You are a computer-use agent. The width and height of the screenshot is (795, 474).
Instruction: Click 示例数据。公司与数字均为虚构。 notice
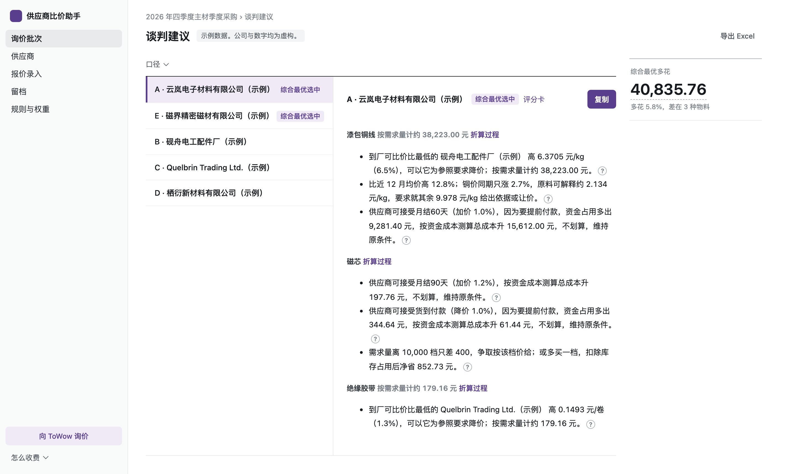pyautogui.click(x=250, y=36)
